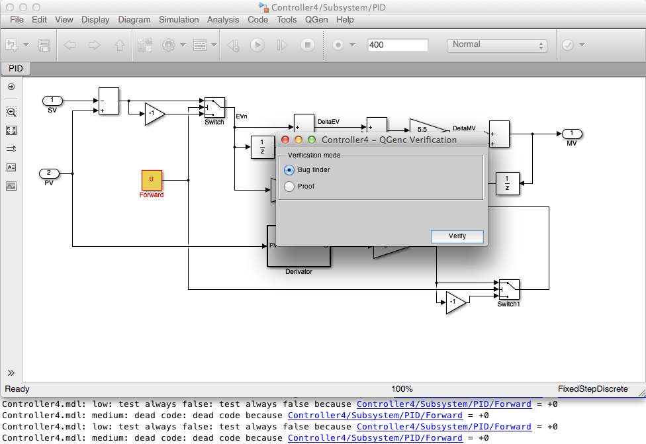Click the Verify button in the dialog
646x444 pixels.
coord(457,236)
